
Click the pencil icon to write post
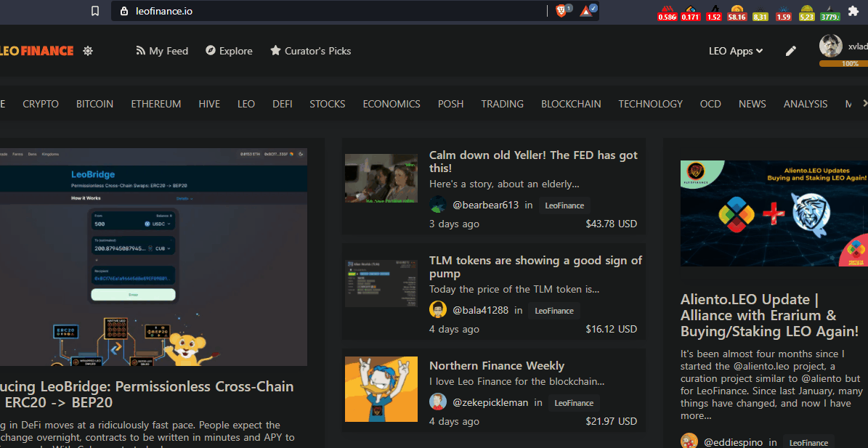tap(791, 51)
